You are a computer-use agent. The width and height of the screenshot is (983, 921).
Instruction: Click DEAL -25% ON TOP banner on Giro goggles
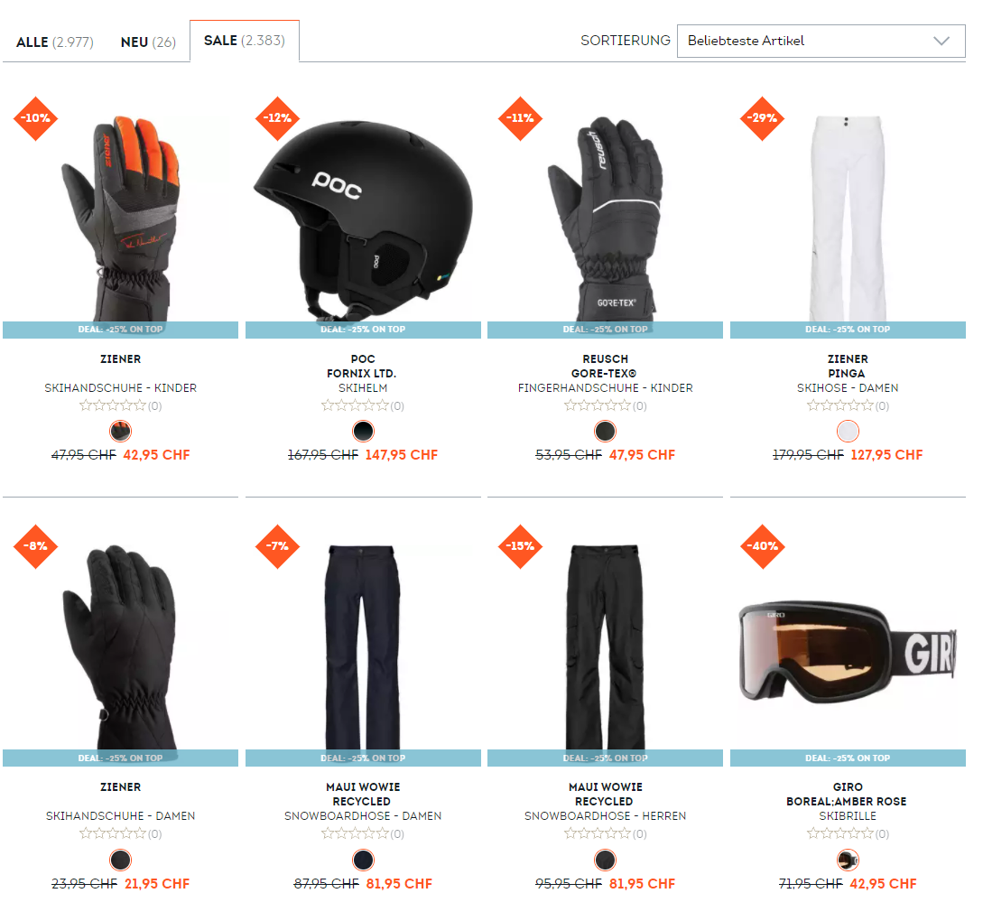(848, 758)
